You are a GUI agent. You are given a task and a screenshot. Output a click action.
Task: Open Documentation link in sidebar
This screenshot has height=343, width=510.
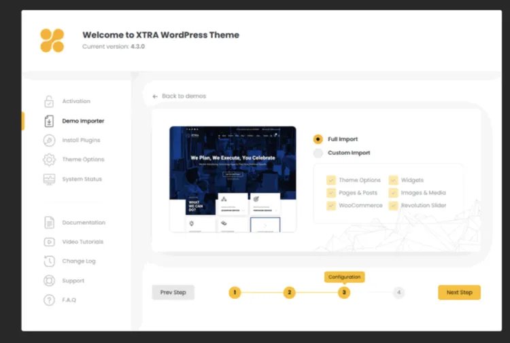pos(84,223)
